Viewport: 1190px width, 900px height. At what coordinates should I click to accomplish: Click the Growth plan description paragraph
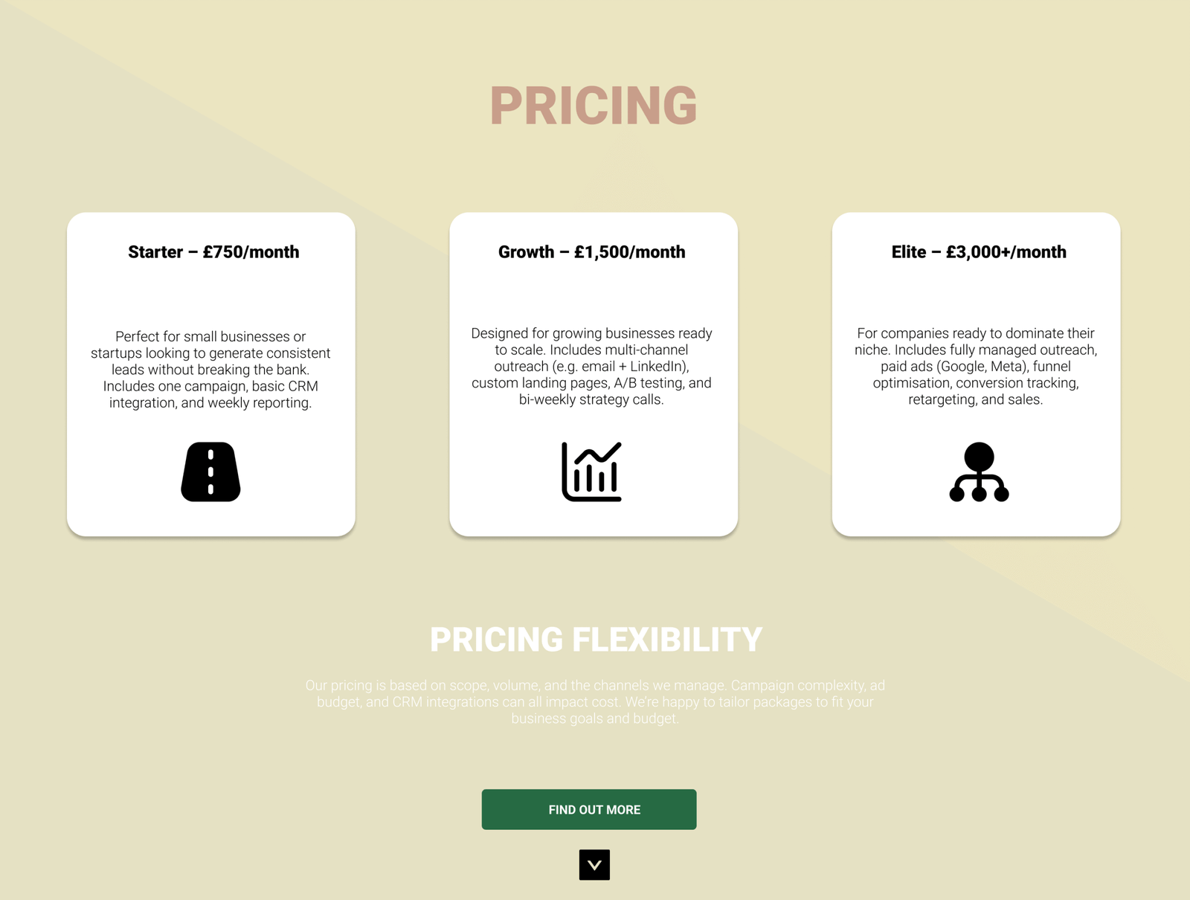click(591, 367)
